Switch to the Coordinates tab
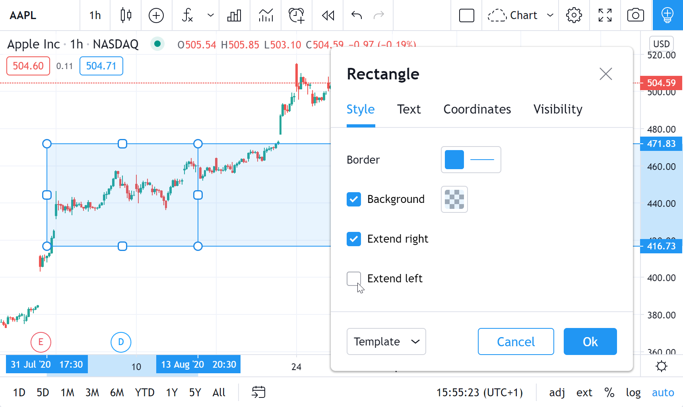Viewport: 683px width, 407px height. tap(477, 109)
